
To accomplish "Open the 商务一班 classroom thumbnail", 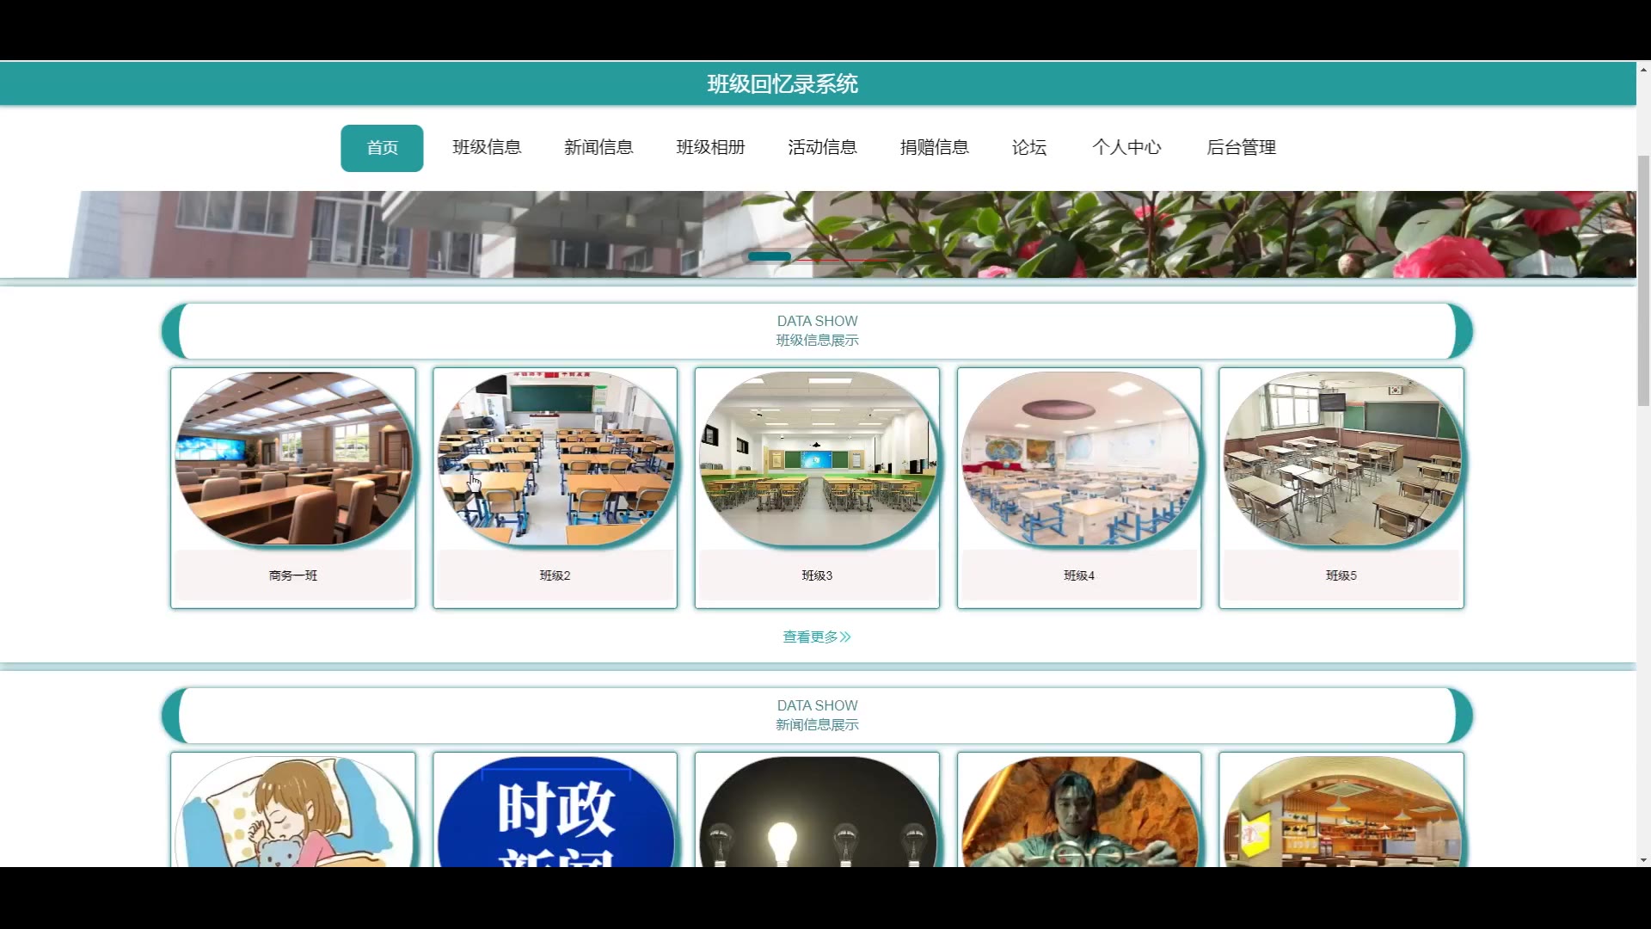I will pos(293,458).
